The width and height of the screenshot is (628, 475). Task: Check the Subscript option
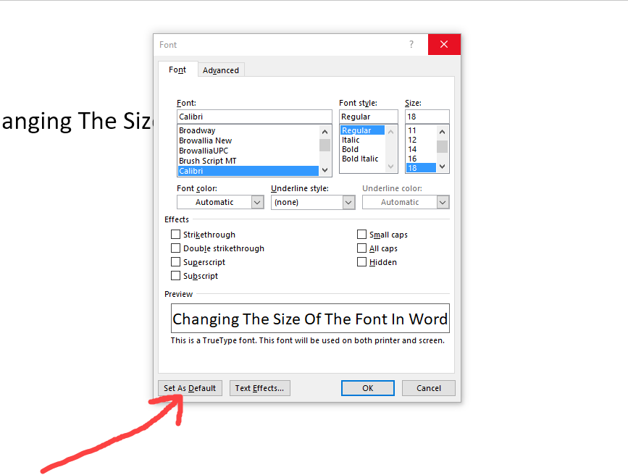[x=175, y=275]
